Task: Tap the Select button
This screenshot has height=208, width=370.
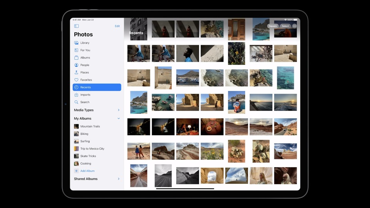Action: (x=285, y=26)
